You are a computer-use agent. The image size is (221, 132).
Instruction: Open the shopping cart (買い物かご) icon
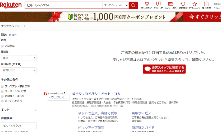pyautogui.click(x=146, y=6)
